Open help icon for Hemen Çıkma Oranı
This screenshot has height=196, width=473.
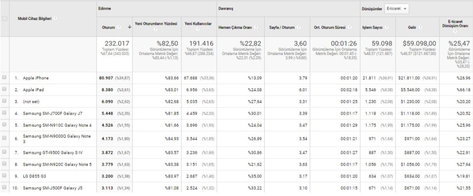coord(256,28)
